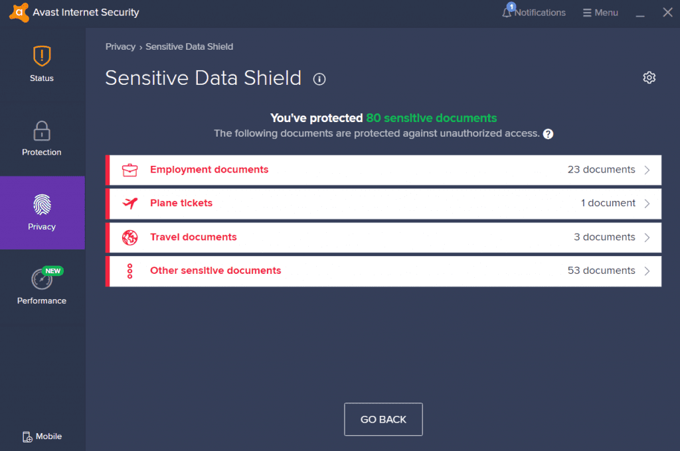680x451 pixels.
Task: Expand Other sensitive documents chevron
Action: (647, 271)
